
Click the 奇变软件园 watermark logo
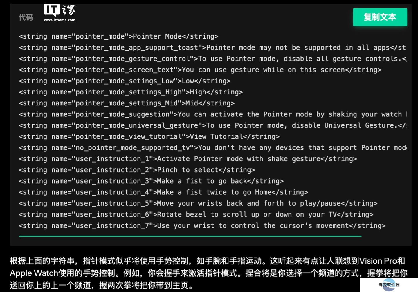(x=389, y=285)
